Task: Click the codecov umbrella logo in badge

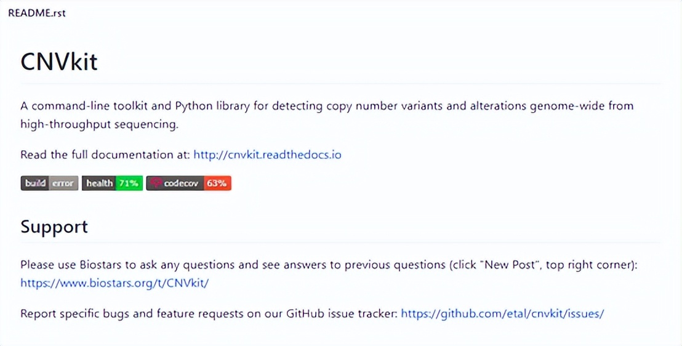Action: (156, 183)
